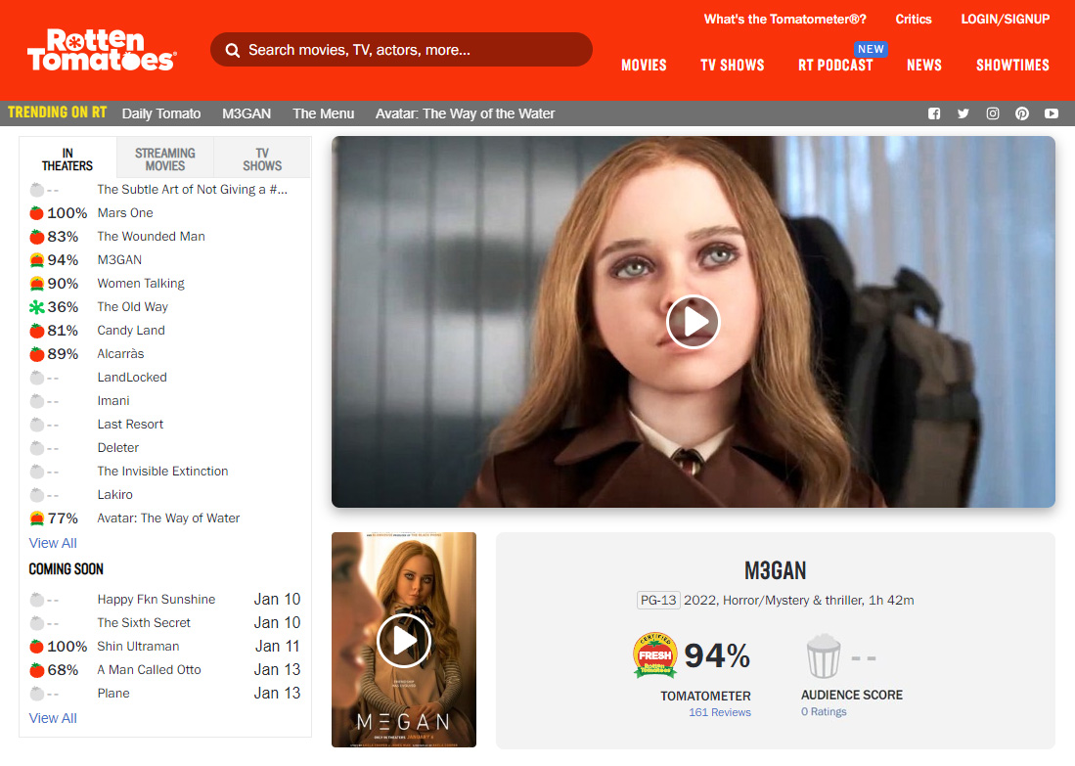Screen dimensions: 1075x766
Task: Play the M3GAN trailer video
Action: coord(693,322)
